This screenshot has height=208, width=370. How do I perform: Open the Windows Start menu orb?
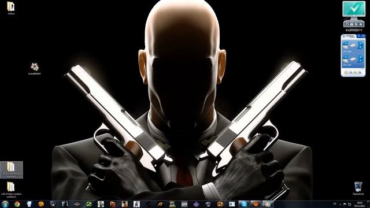5,204
